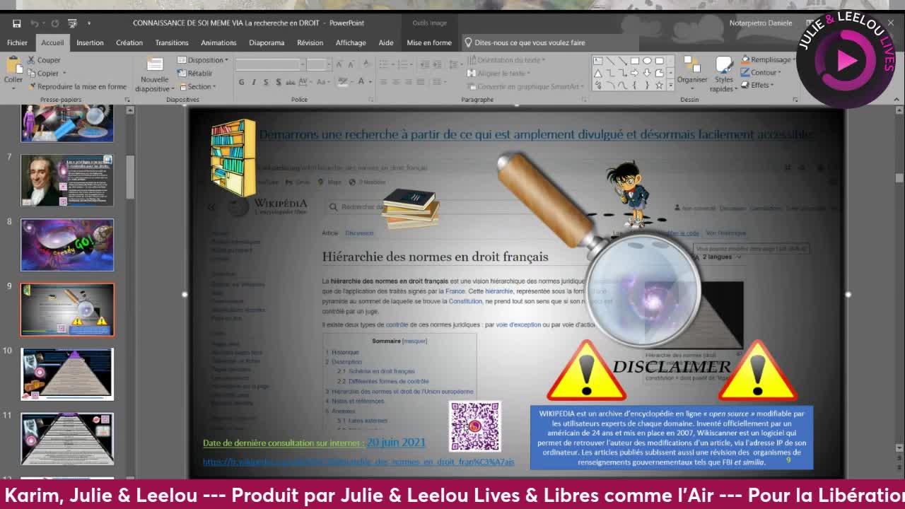Select slide 7 thumbnail with portrait
The image size is (905, 509).
(67, 180)
